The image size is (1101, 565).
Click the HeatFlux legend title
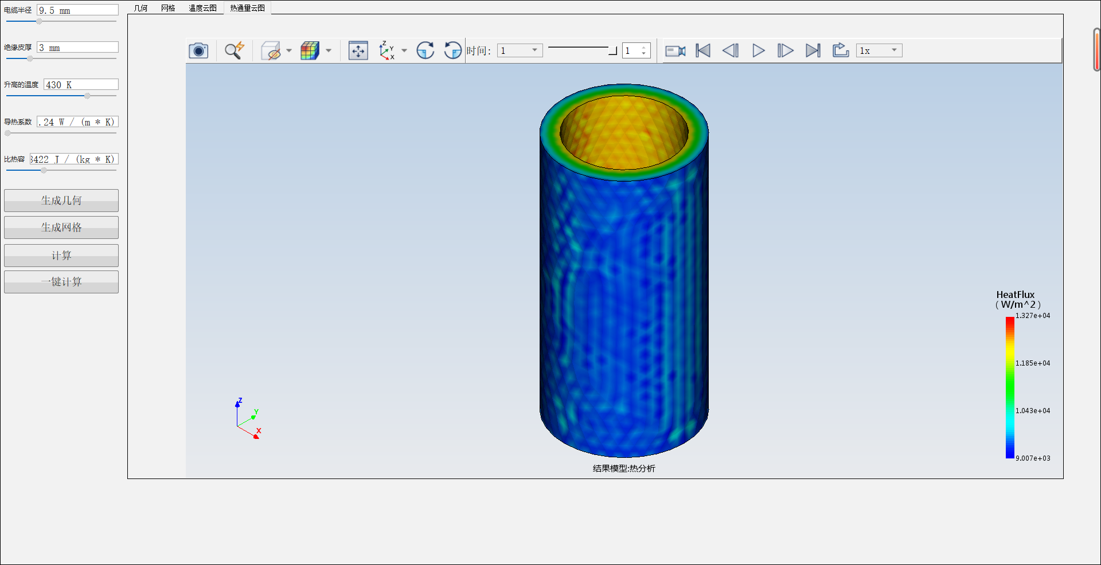coord(1017,300)
